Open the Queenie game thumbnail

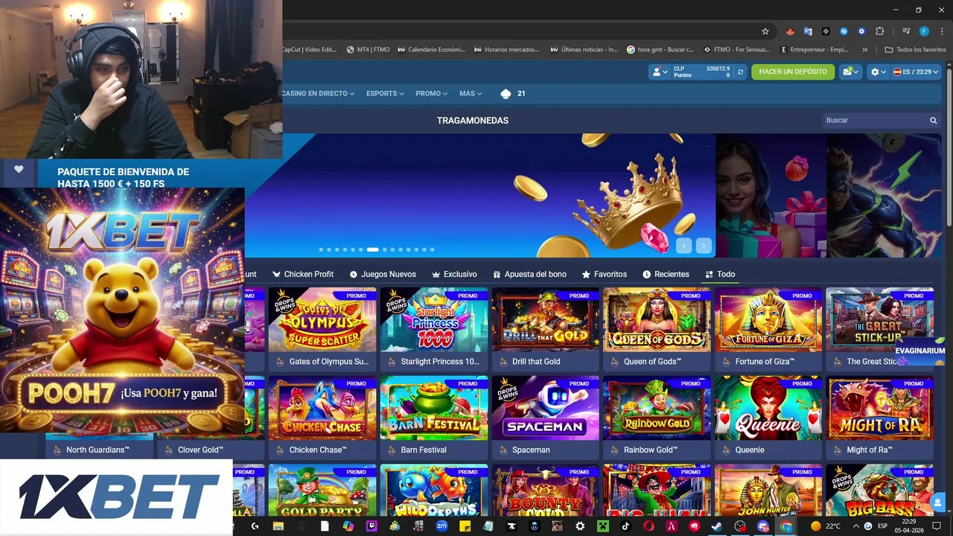pos(768,408)
